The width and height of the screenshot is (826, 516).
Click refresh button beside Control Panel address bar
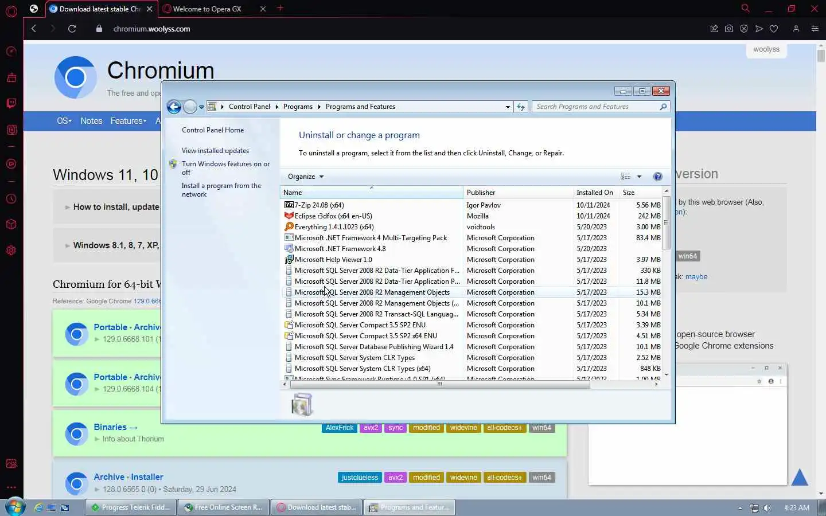coord(521,107)
